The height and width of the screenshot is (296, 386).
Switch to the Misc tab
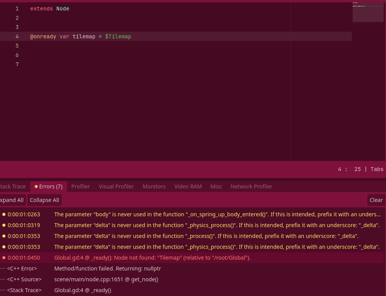tap(216, 186)
